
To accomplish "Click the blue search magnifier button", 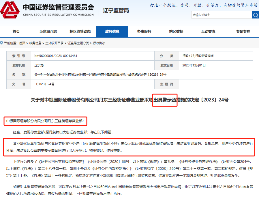I will point(255,15).
